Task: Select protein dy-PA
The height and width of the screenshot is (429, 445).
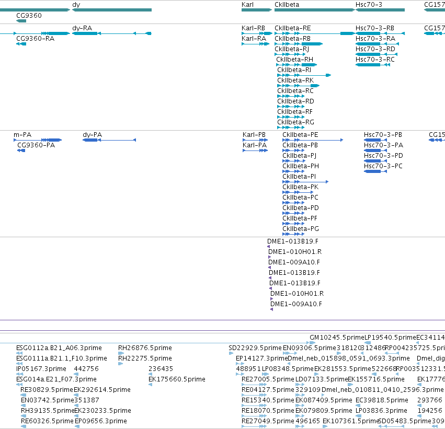Action: click(x=109, y=140)
